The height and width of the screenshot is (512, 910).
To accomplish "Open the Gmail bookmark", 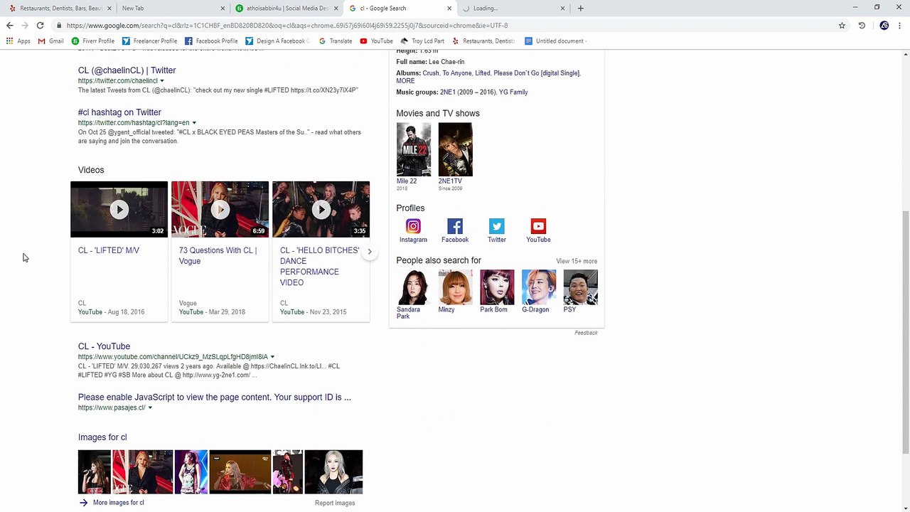I will tap(51, 41).
